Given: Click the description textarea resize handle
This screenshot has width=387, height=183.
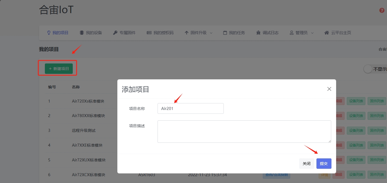Looking at the screenshot, I should pos(330,141).
